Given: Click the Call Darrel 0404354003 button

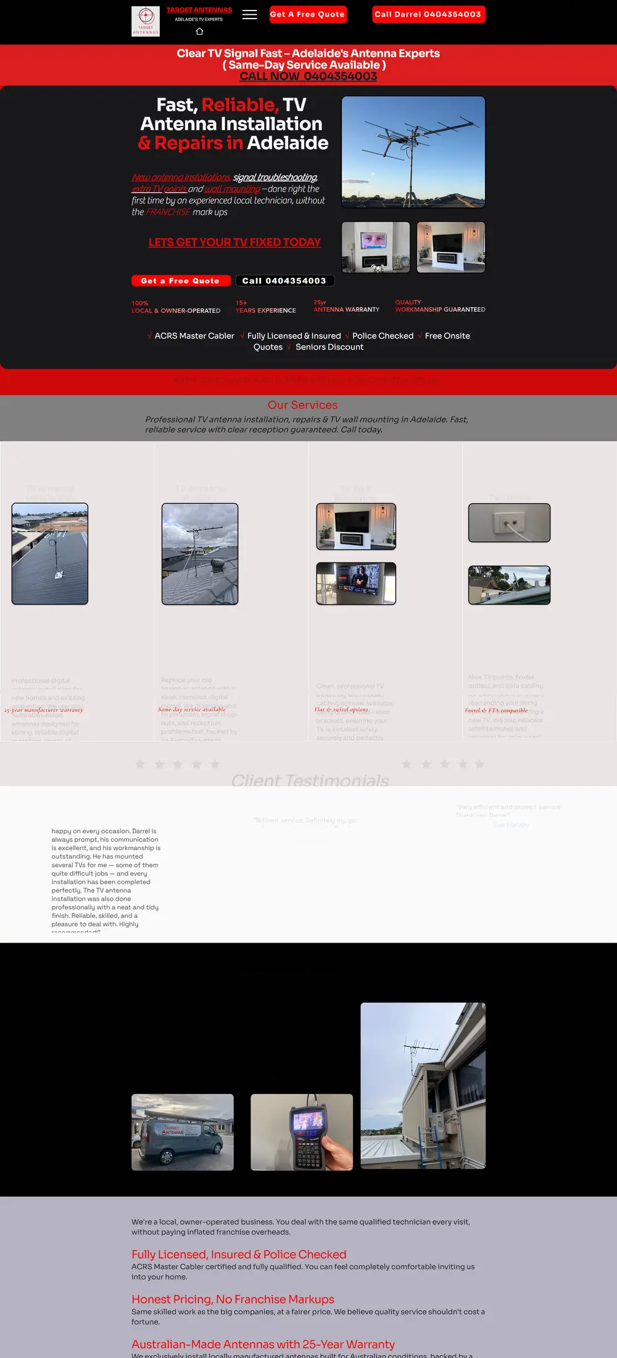Looking at the screenshot, I should pos(428,14).
